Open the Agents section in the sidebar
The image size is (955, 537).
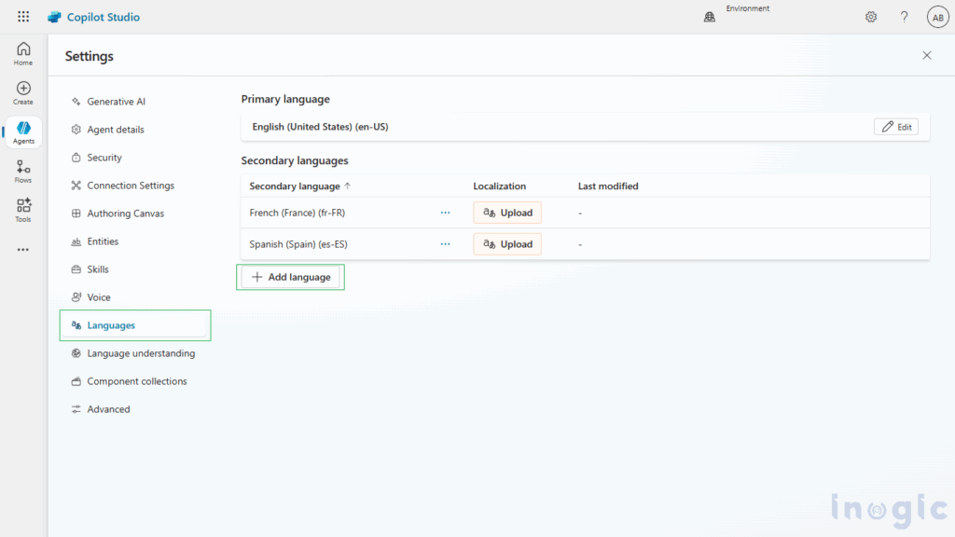pos(22,131)
